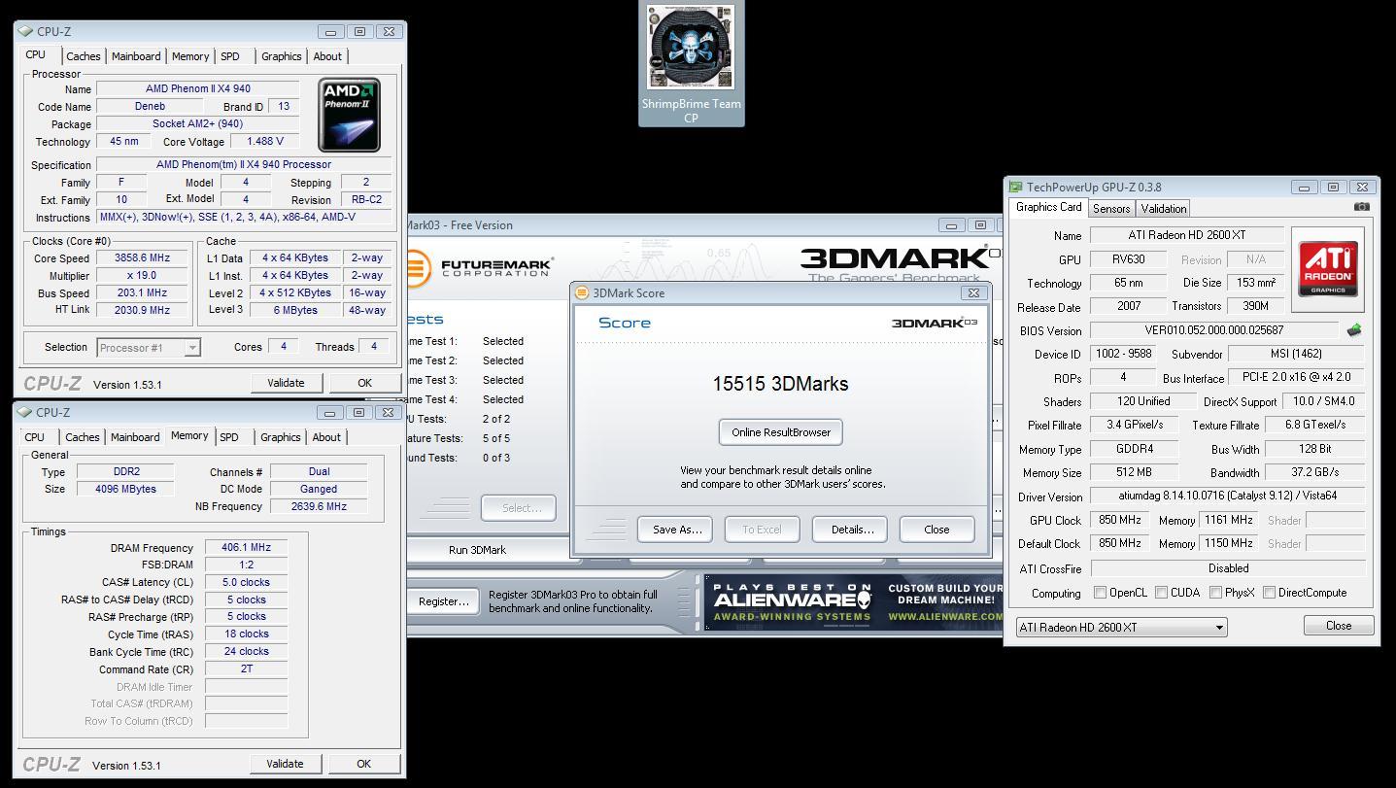Click OK in the bottom CPU-Z window
The image size is (1396, 788).
point(363,764)
